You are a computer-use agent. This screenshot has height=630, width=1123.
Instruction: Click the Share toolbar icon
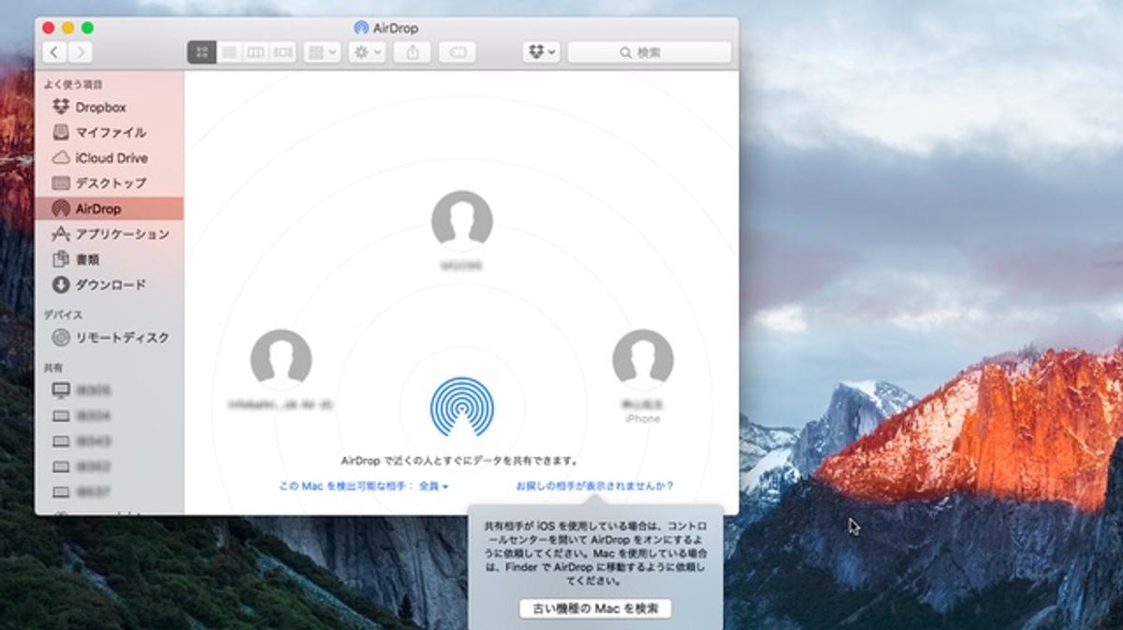tap(413, 52)
